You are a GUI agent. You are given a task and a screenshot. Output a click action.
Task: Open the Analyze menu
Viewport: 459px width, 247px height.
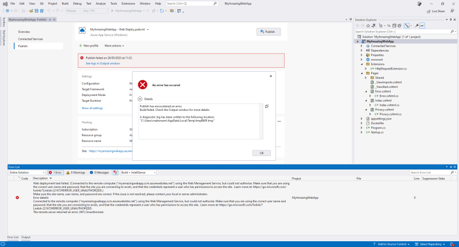pos(101,3)
